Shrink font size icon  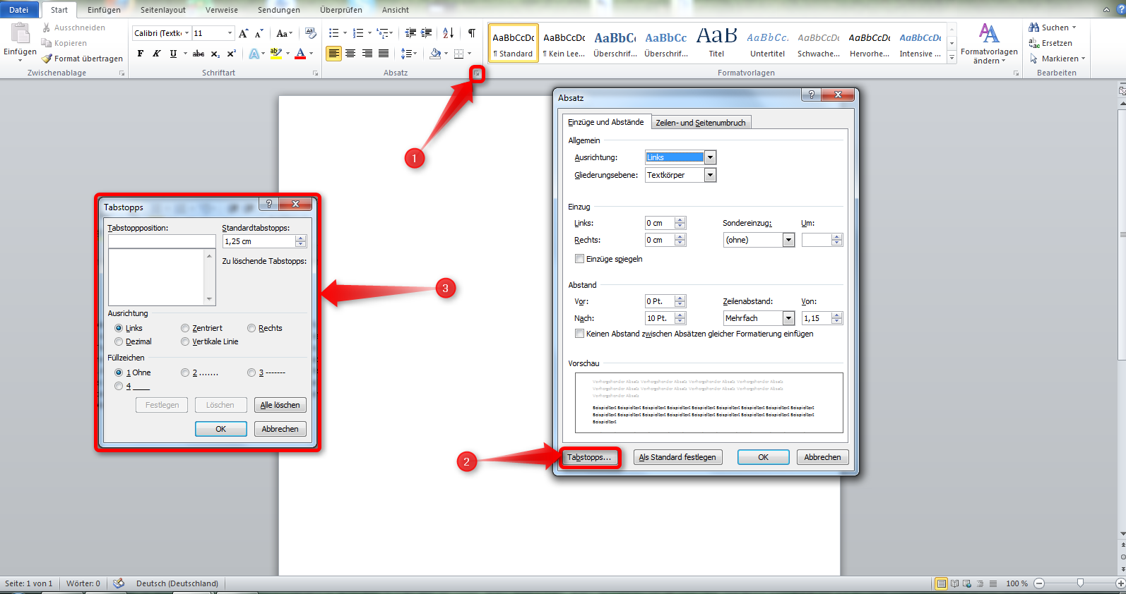pyautogui.click(x=259, y=33)
